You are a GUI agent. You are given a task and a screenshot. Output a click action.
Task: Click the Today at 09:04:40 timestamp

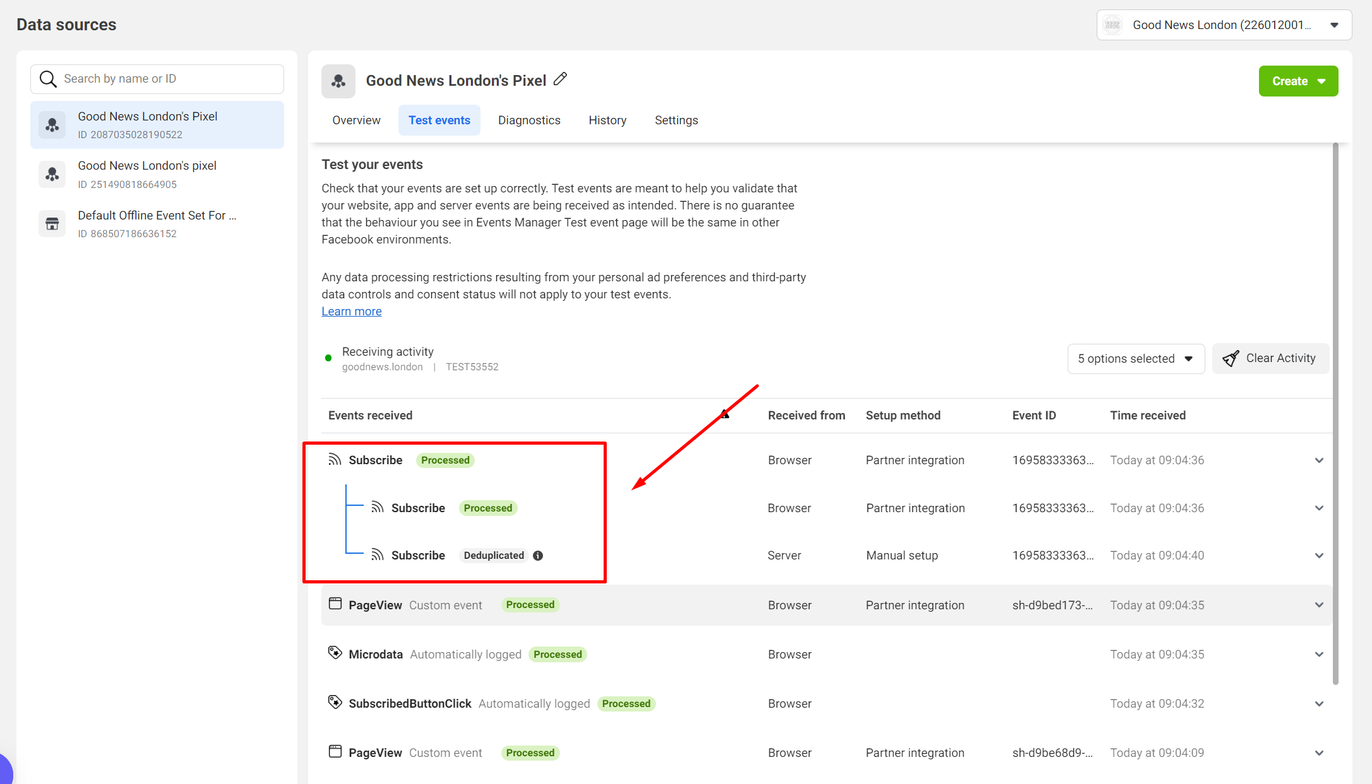click(1157, 555)
